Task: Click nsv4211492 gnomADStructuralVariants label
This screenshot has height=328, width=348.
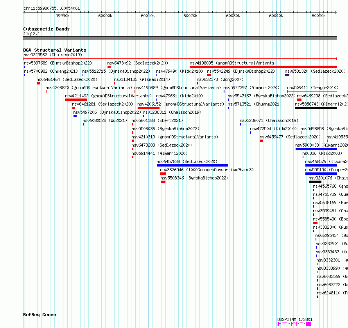Action: (x=108, y=96)
